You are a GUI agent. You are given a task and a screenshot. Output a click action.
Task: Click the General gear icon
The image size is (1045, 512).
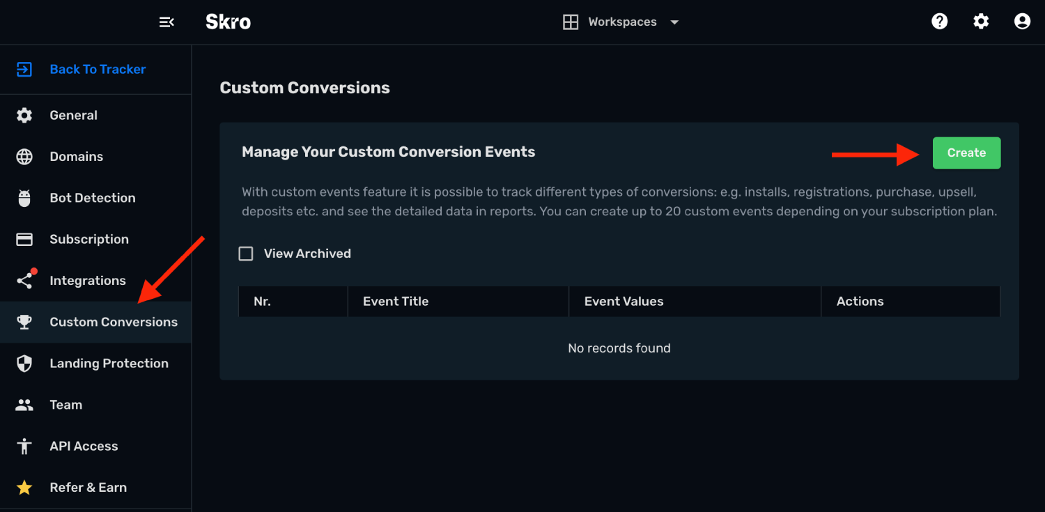tap(24, 116)
